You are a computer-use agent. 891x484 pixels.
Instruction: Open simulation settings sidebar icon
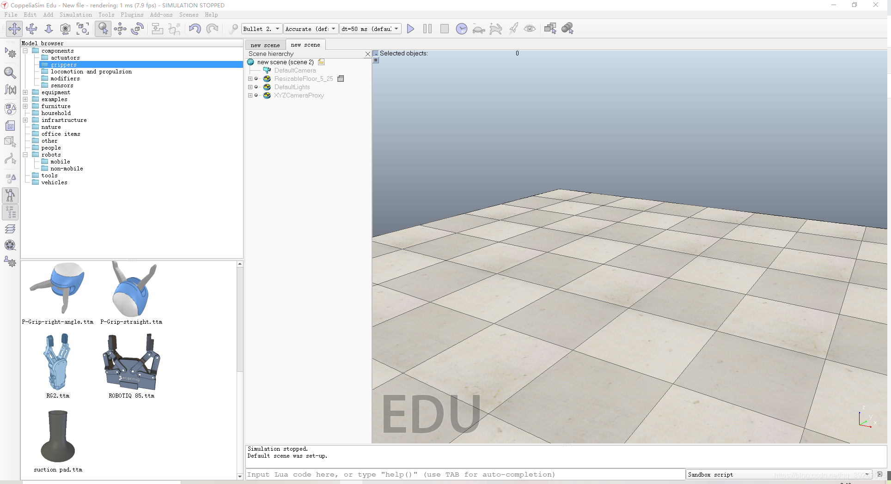10,53
